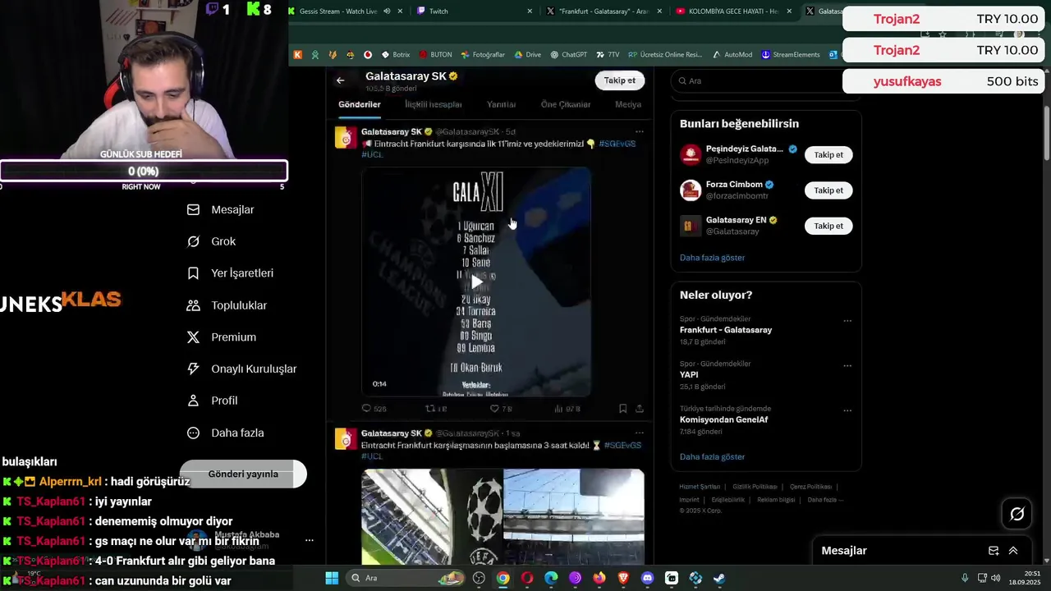Open Discord from the taskbar
The image size is (1051, 591).
point(648,578)
